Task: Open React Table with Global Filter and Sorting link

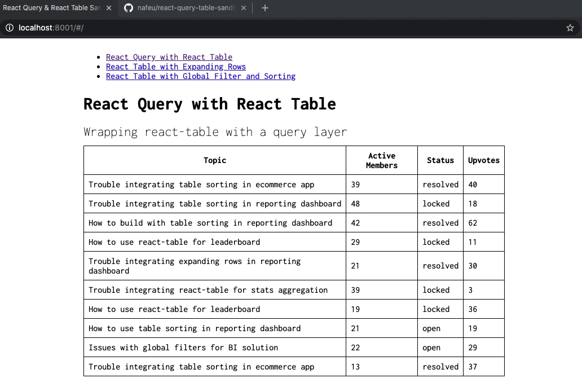Action: [200, 76]
